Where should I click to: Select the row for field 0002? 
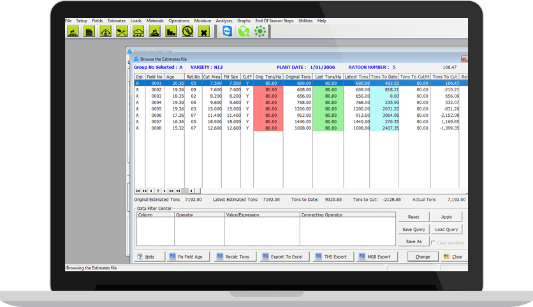(301, 90)
